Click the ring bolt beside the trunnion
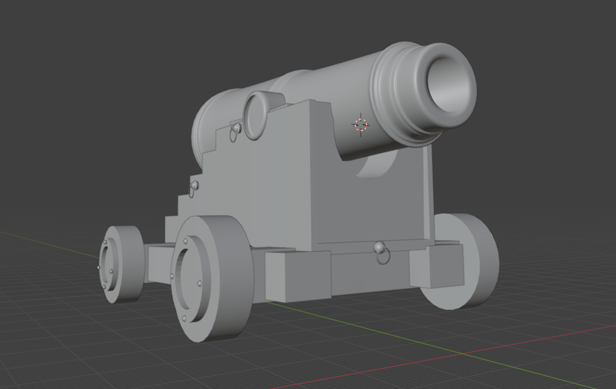Image resolution: width=616 pixels, height=389 pixels. pyautogui.click(x=235, y=131)
